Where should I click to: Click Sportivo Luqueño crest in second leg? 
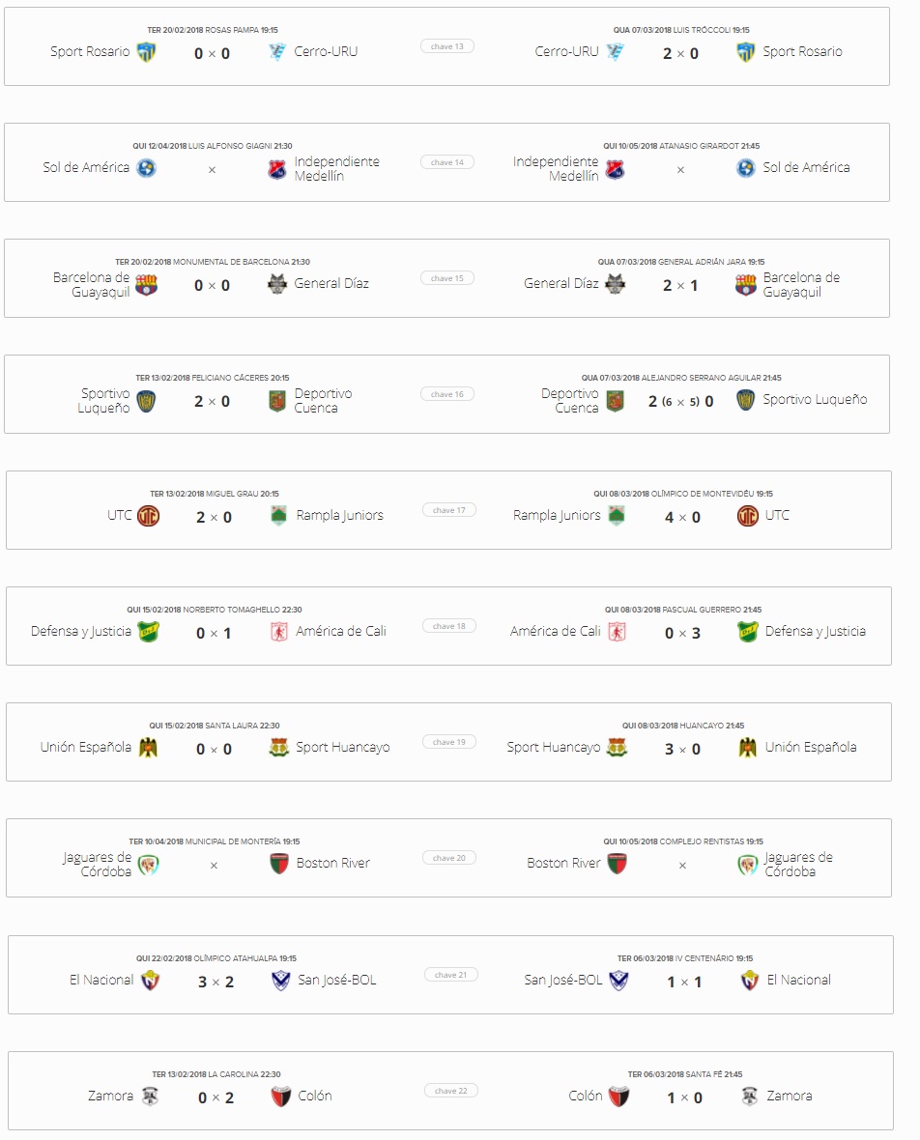click(745, 400)
